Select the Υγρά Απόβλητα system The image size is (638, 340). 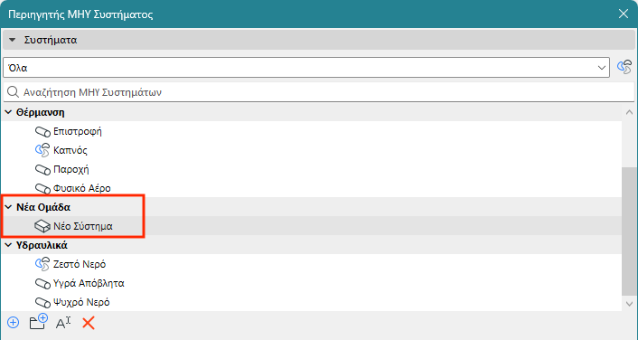click(x=89, y=283)
